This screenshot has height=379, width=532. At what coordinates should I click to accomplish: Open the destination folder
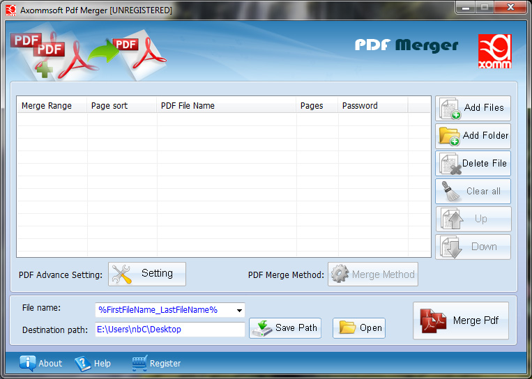(x=359, y=328)
